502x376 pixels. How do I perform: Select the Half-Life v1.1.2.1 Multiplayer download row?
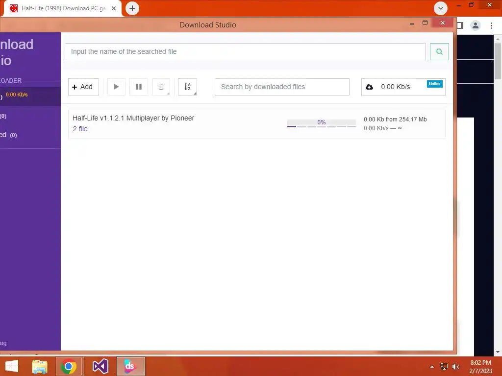tap(256, 124)
